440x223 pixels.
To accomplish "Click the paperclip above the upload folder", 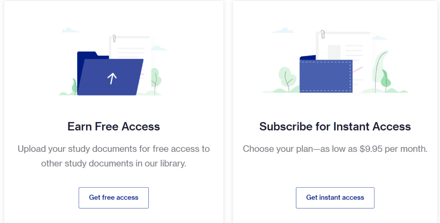I will (x=114, y=39).
